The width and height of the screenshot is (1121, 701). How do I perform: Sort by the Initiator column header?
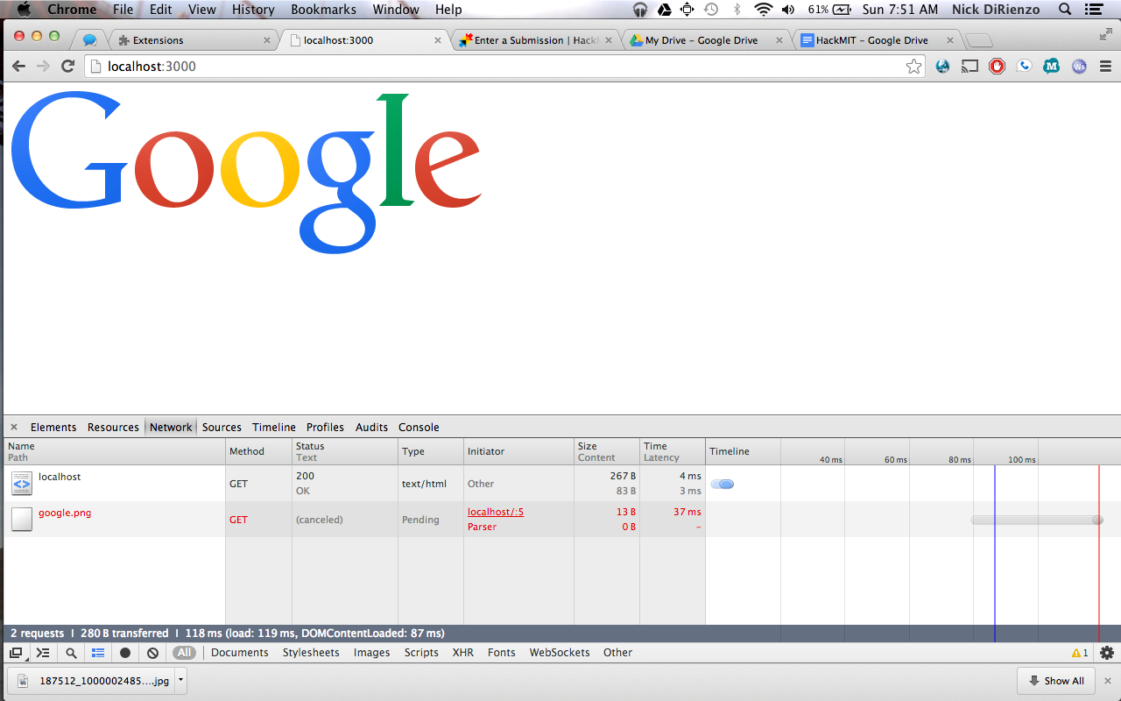pos(518,451)
